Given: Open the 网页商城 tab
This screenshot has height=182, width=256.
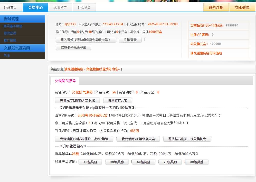Looking at the screenshot, I should coord(85,7).
